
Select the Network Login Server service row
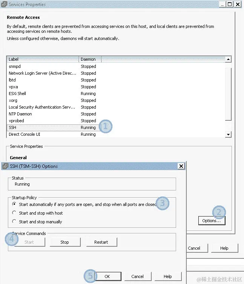click(x=116, y=73)
